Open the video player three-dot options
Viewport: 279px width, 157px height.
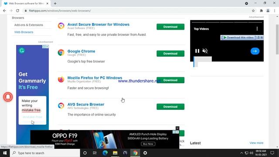click(x=257, y=29)
